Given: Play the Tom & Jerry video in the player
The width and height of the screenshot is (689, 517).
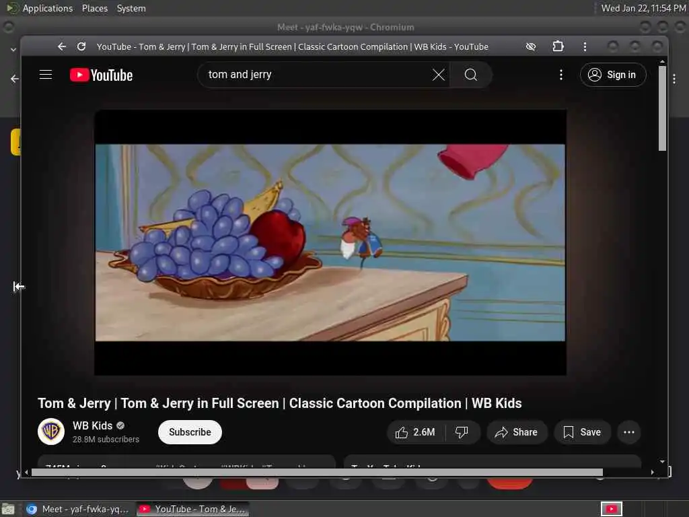Looking at the screenshot, I should point(330,242).
